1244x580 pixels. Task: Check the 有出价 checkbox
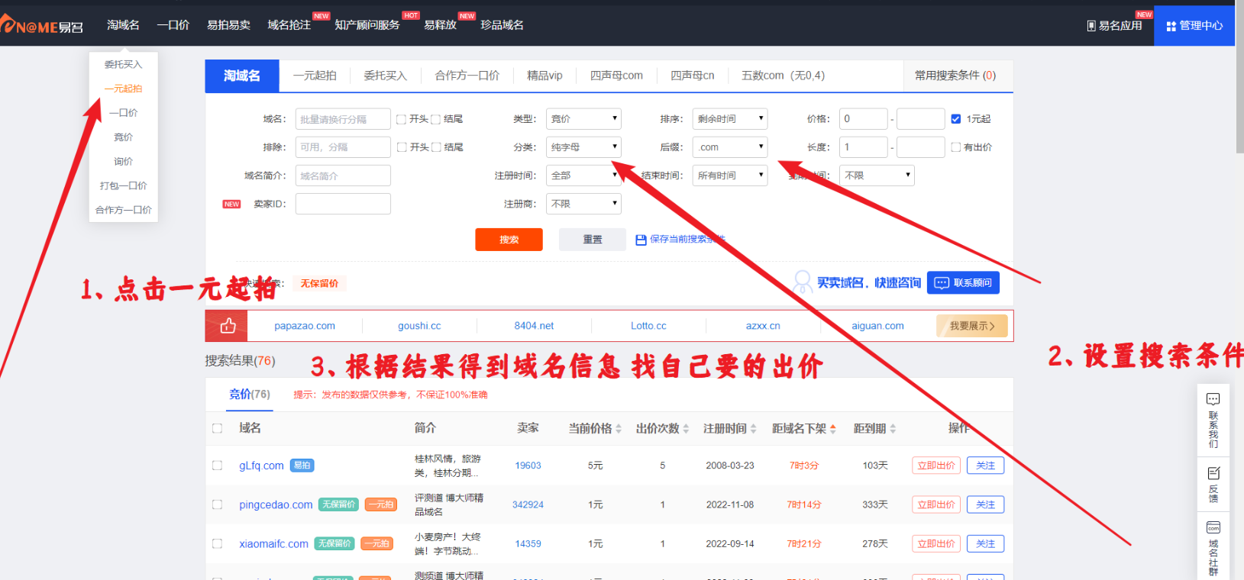pos(955,147)
